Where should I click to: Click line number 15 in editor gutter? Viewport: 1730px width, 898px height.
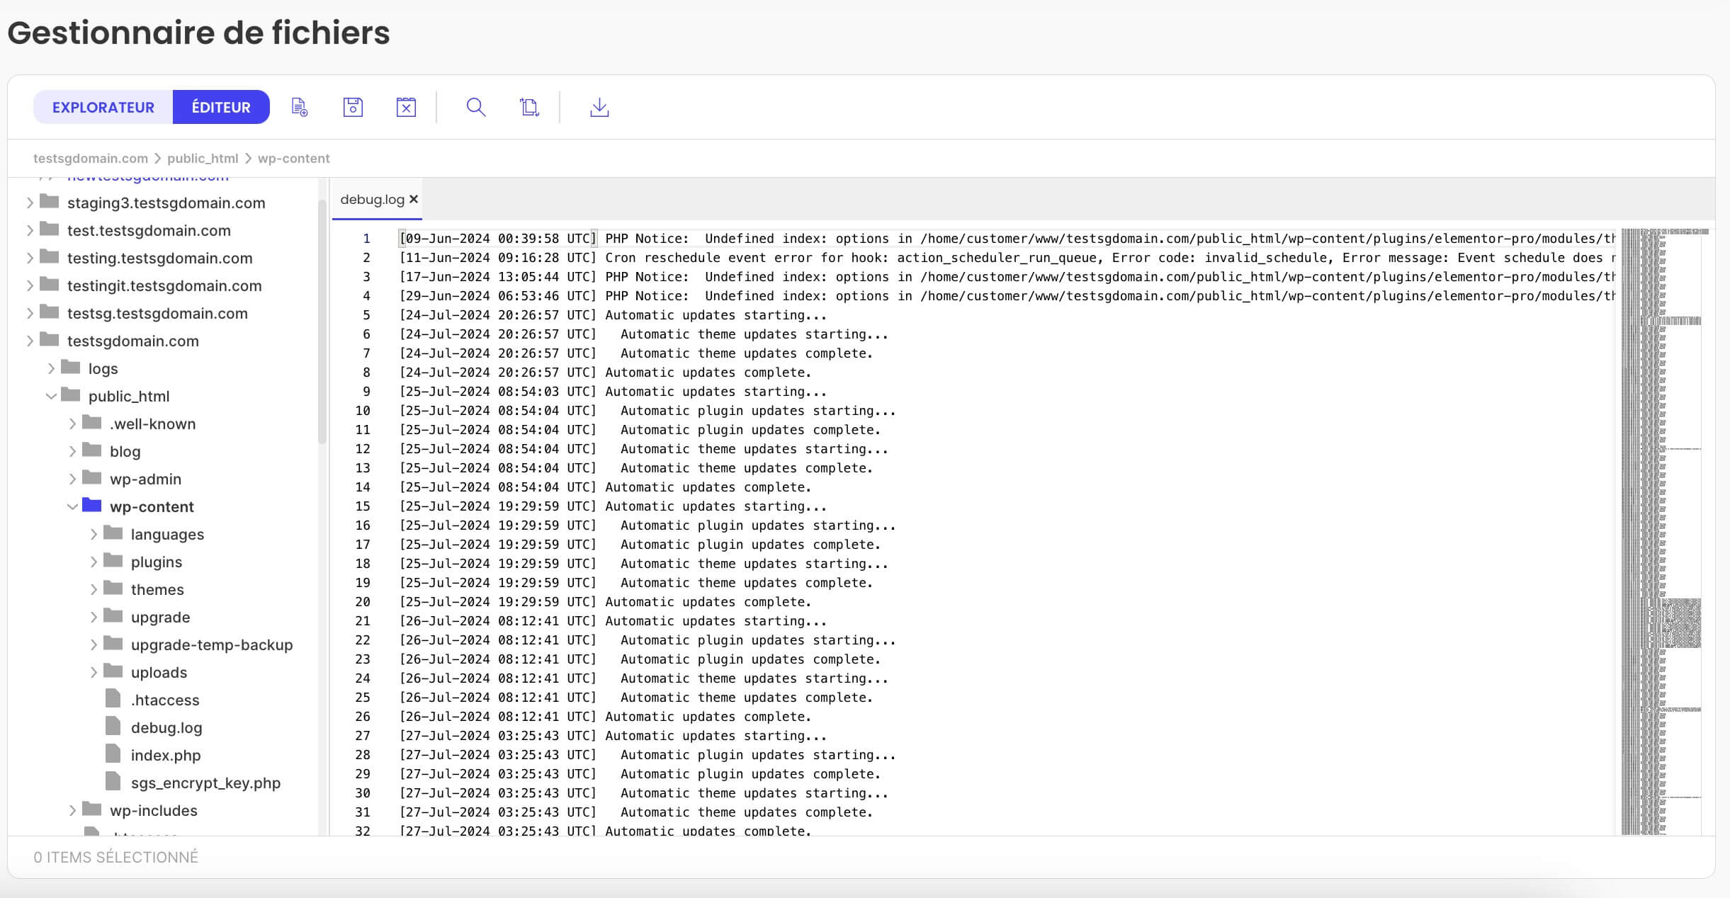point(363,506)
